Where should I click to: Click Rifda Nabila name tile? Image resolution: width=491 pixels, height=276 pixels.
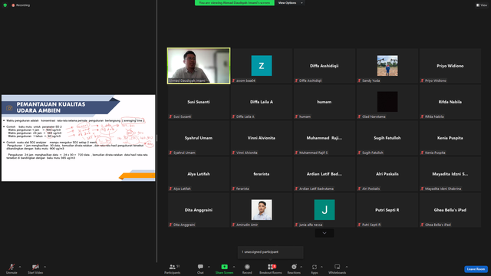(450, 102)
